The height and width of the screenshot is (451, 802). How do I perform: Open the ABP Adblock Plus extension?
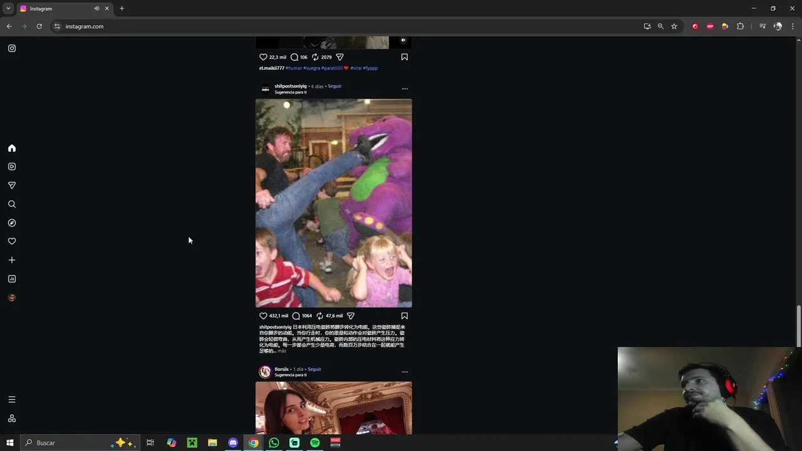click(710, 26)
